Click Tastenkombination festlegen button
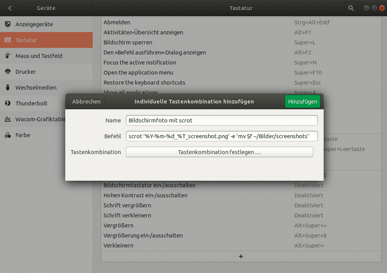The height and width of the screenshot is (273, 387). 219,152
